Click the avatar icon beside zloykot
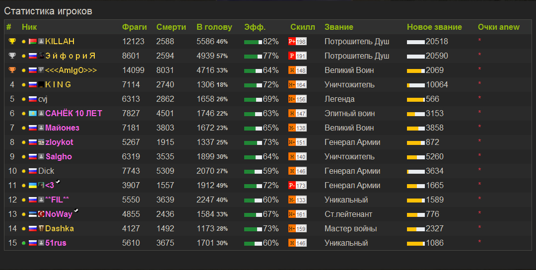The width and height of the screenshot is (536, 270). [x=42, y=142]
